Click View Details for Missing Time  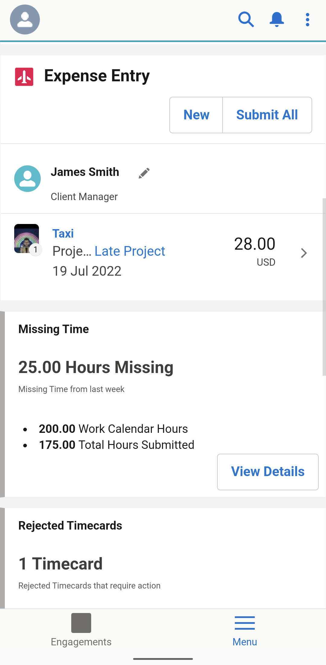pos(268,472)
